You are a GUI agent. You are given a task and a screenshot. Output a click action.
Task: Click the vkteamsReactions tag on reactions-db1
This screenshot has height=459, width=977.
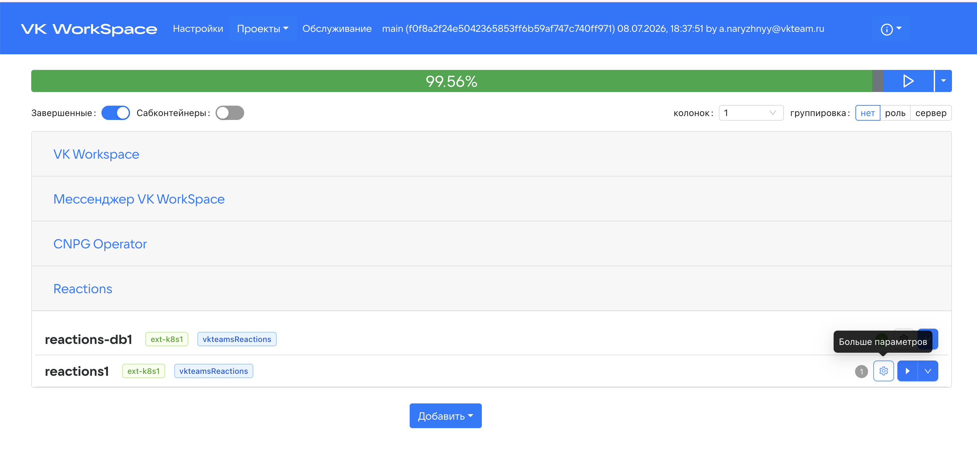click(237, 339)
